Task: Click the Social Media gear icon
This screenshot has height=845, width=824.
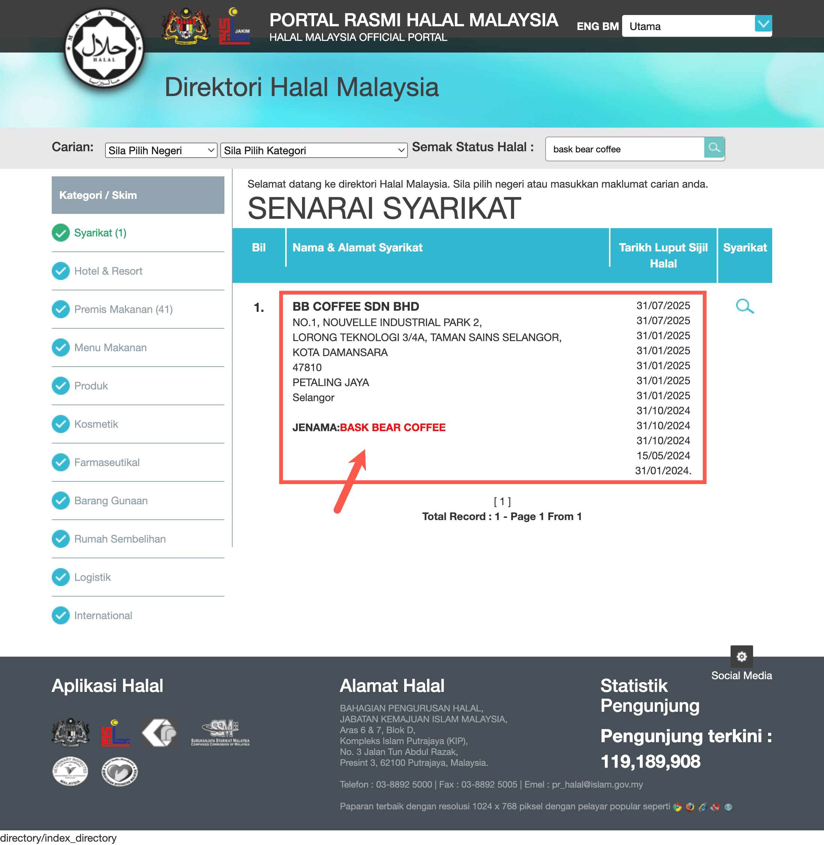Action: (x=741, y=656)
